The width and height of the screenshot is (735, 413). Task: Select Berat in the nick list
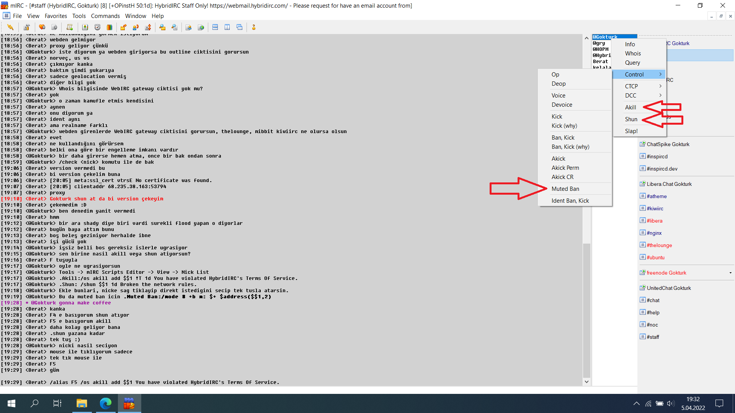click(600, 61)
